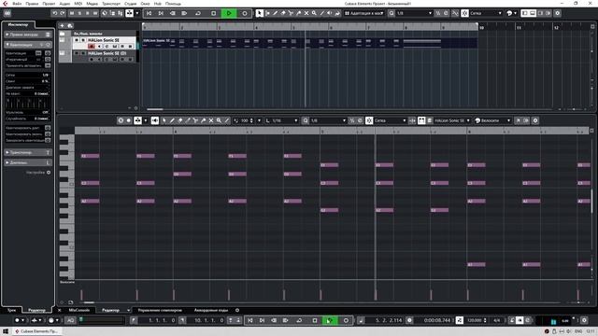Click Record in the bottom transport bar
The height and width of the screenshot is (336, 598).
click(x=346, y=320)
